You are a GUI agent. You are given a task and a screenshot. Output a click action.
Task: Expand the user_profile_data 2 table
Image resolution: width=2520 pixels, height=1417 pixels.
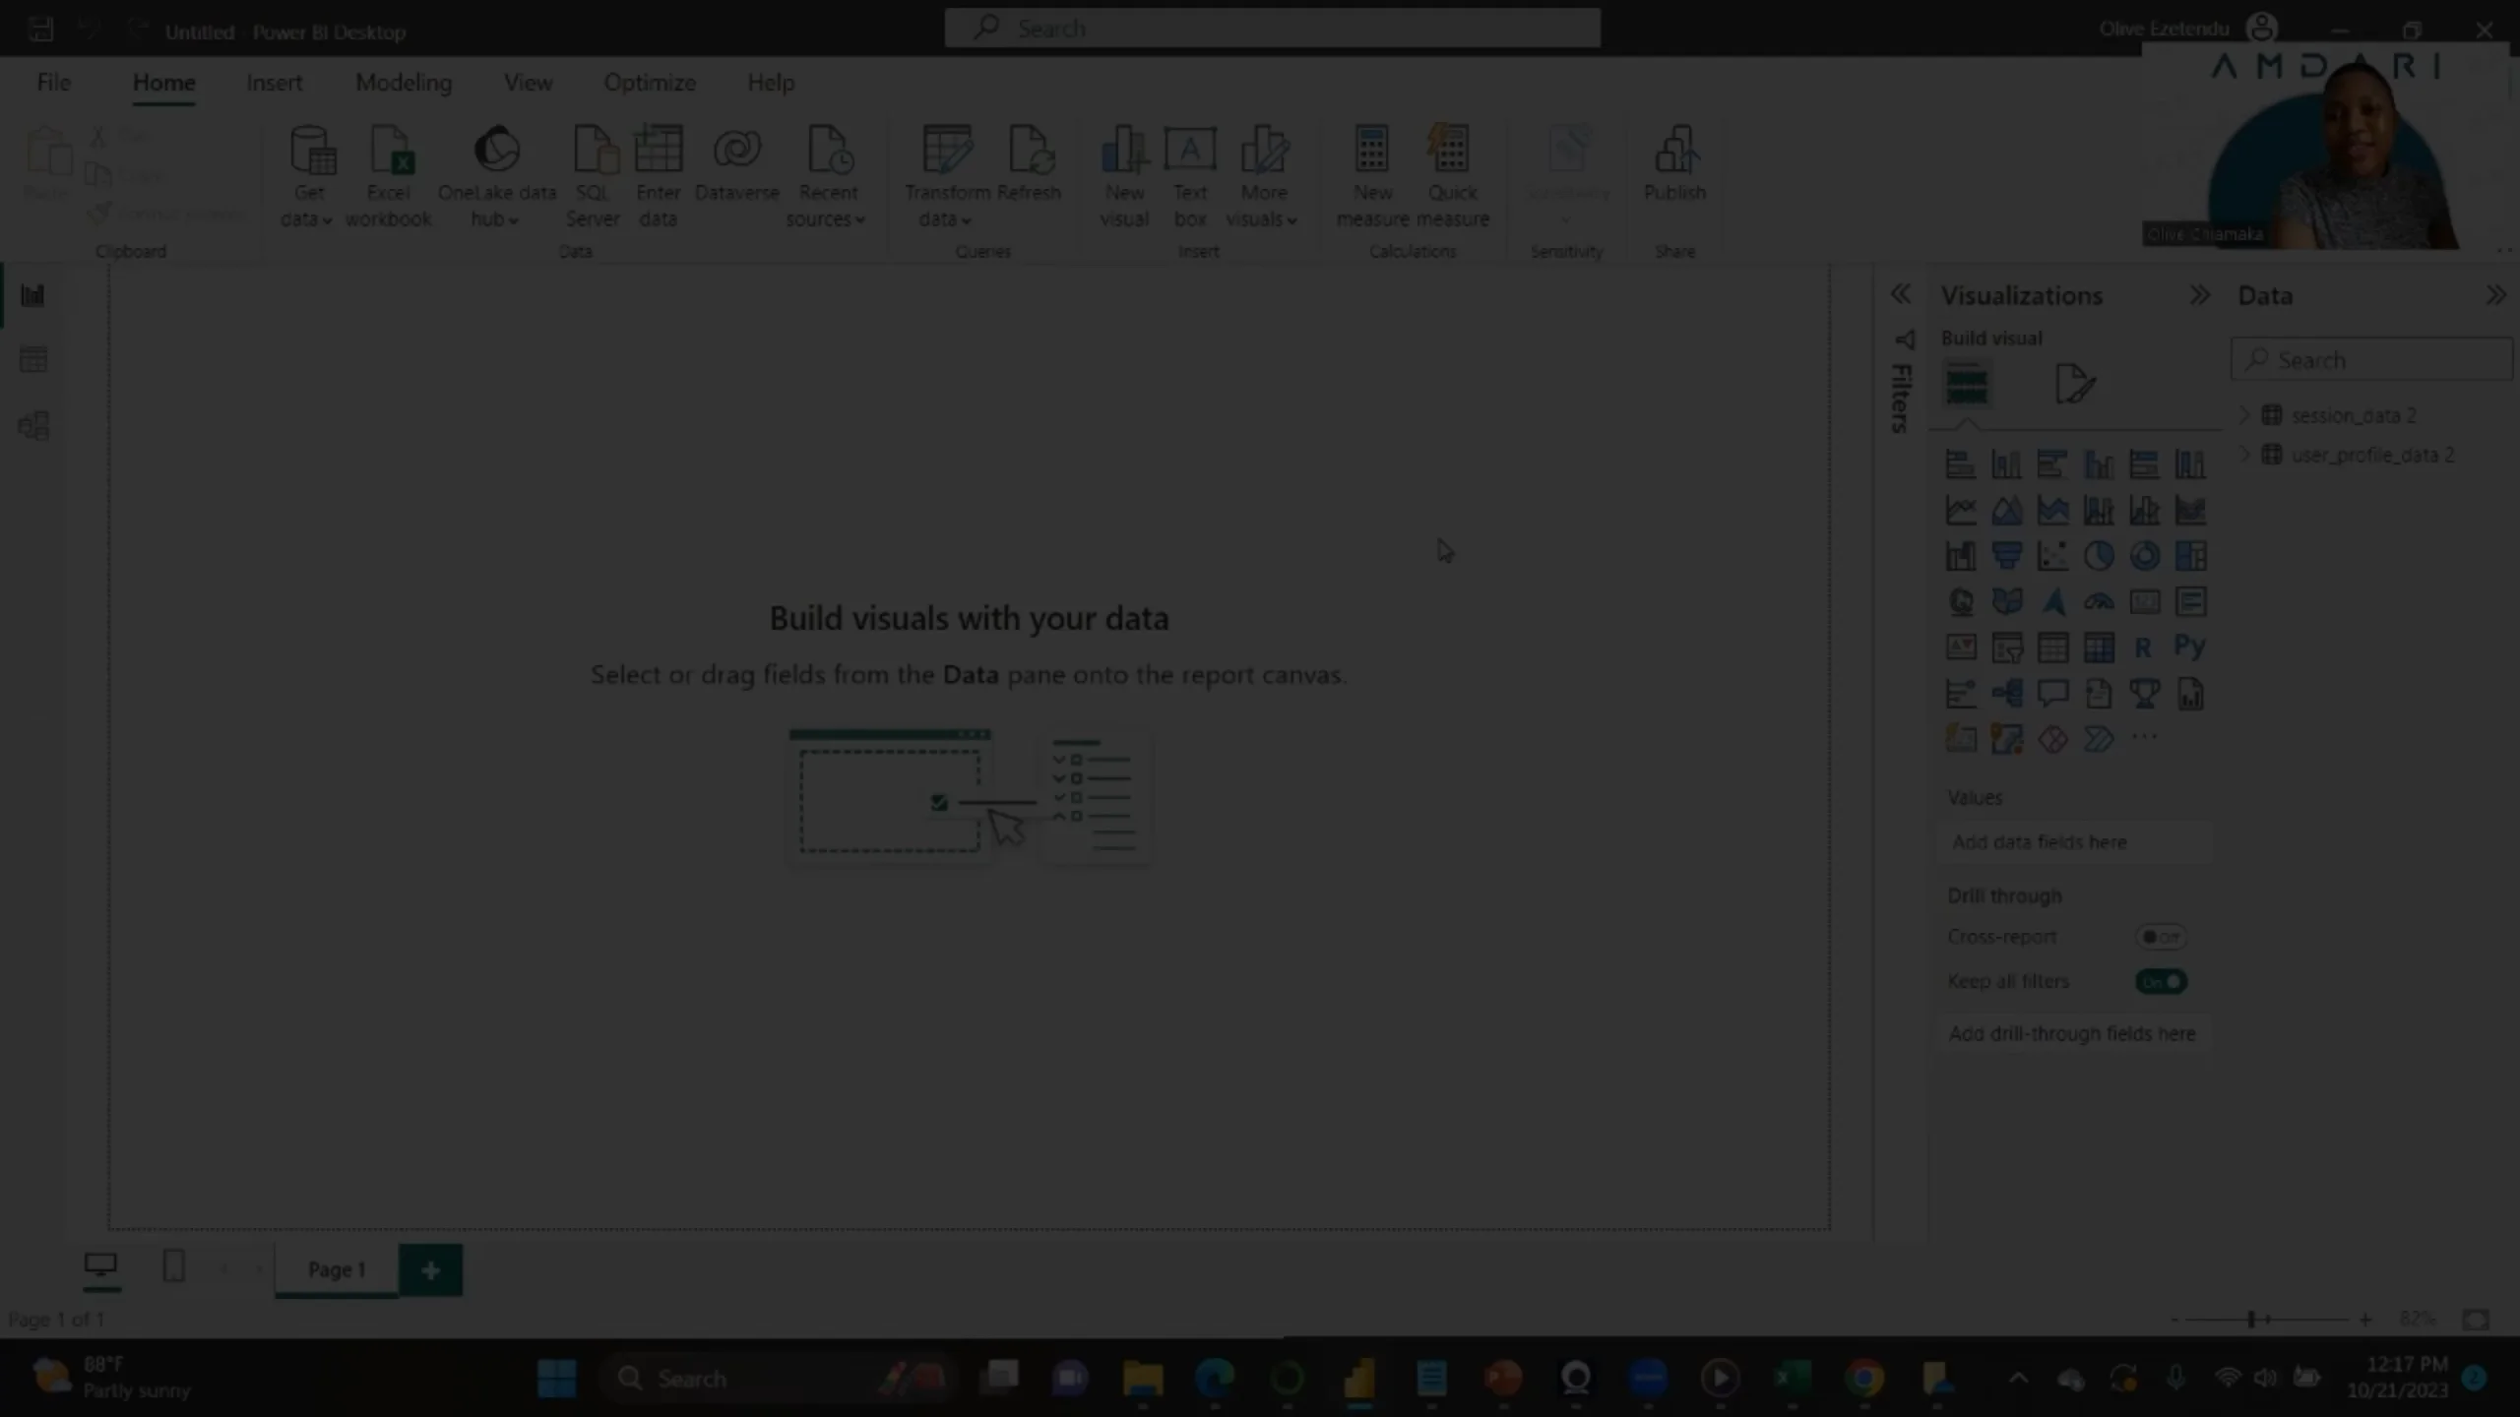2244,455
